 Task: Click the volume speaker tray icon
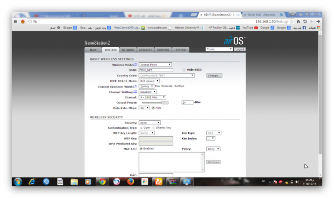(297, 182)
